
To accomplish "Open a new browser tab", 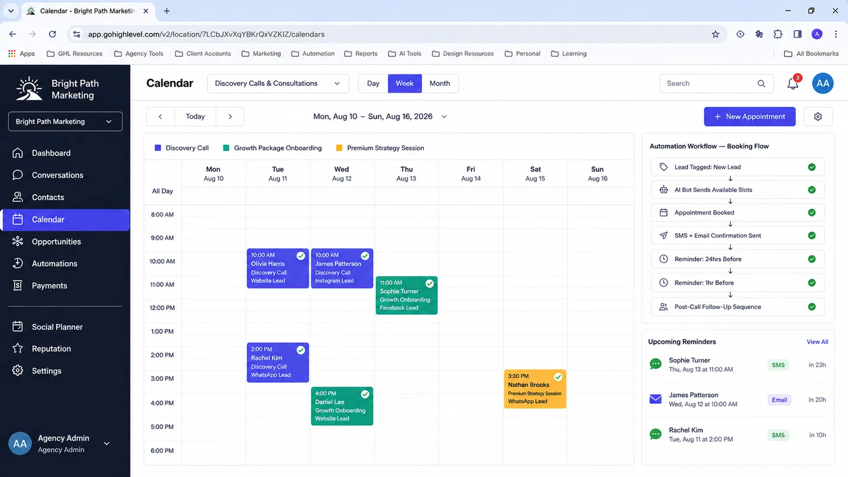I will coord(166,11).
